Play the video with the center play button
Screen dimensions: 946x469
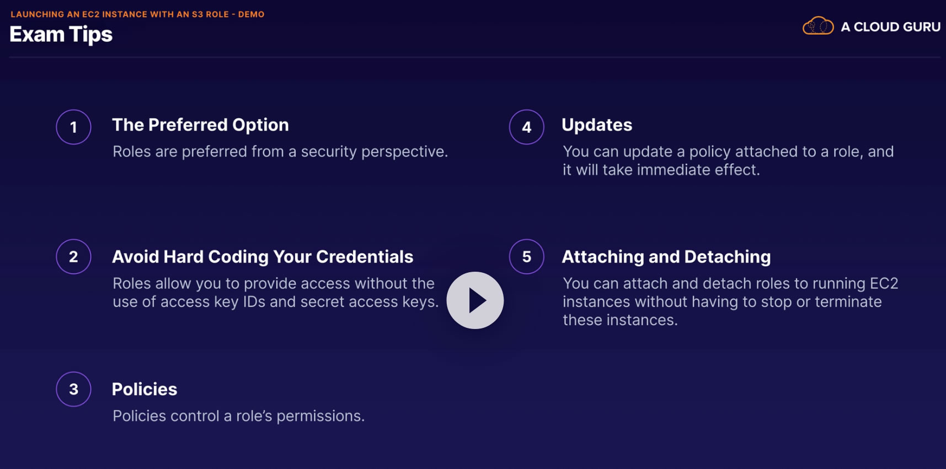475,300
